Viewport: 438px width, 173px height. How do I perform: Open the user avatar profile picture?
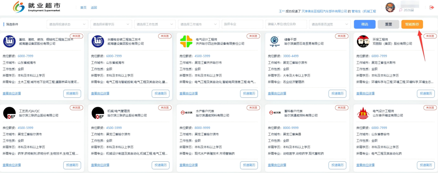pos(390,7)
